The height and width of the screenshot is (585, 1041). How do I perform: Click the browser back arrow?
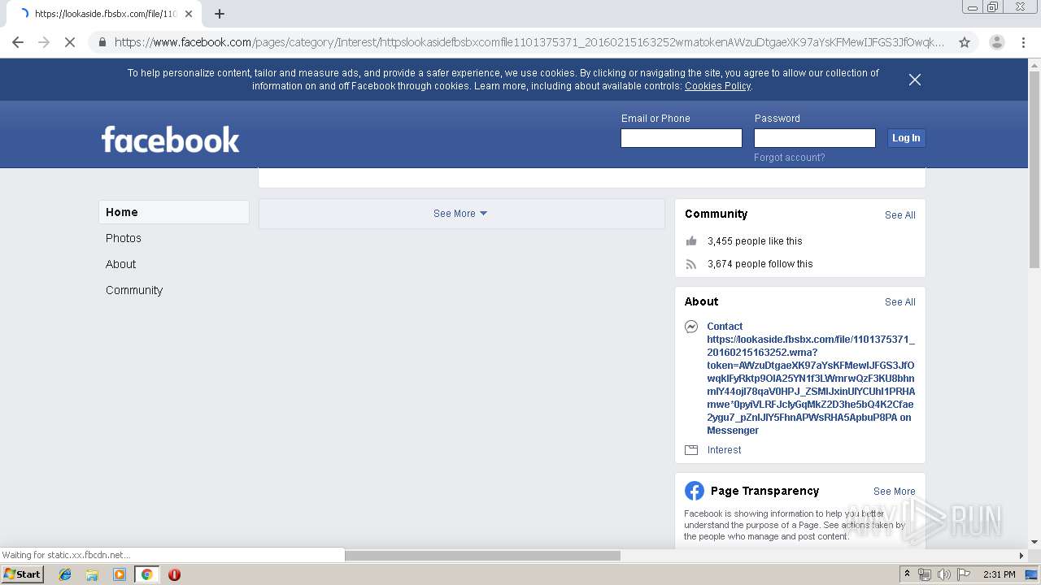tap(18, 42)
